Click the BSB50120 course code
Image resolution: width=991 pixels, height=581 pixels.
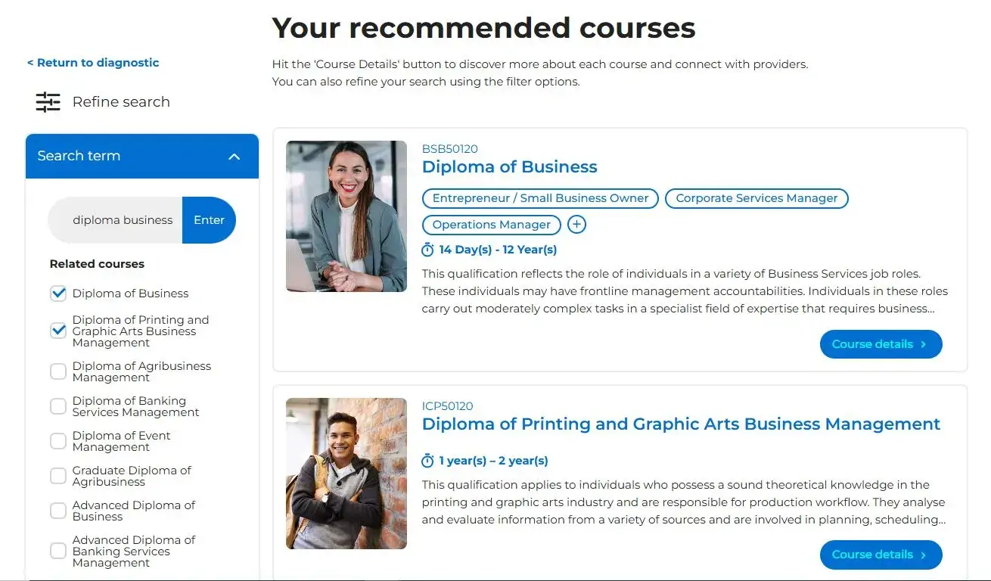(x=449, y=149)
